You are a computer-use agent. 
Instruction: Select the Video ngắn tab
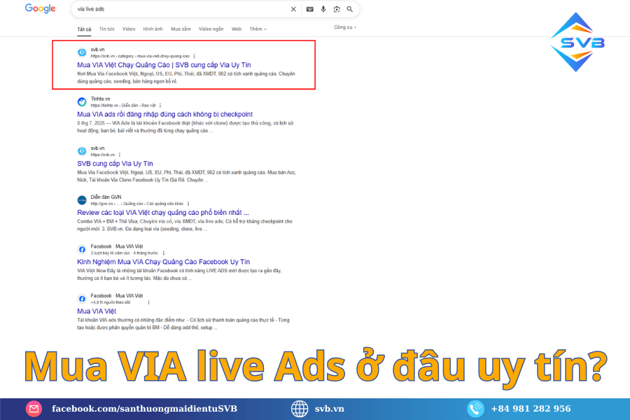[211, 29]
